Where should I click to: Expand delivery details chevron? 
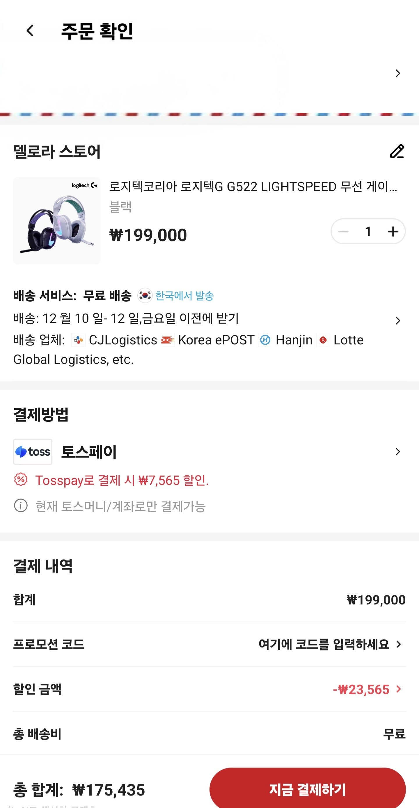coord(398,321)
